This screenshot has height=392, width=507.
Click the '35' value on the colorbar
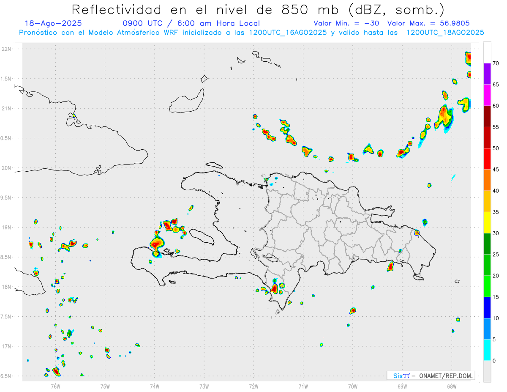[496, 212]
